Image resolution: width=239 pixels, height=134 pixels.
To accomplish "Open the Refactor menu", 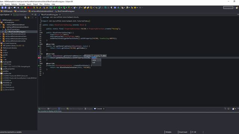I will (x=14, y=4).
